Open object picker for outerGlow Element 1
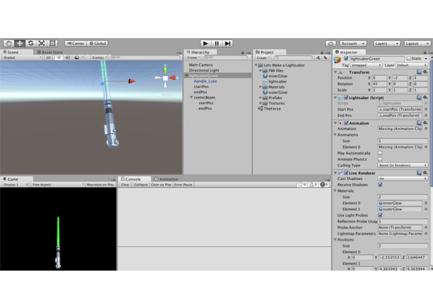The image size is (433, 308). (426, 209)
